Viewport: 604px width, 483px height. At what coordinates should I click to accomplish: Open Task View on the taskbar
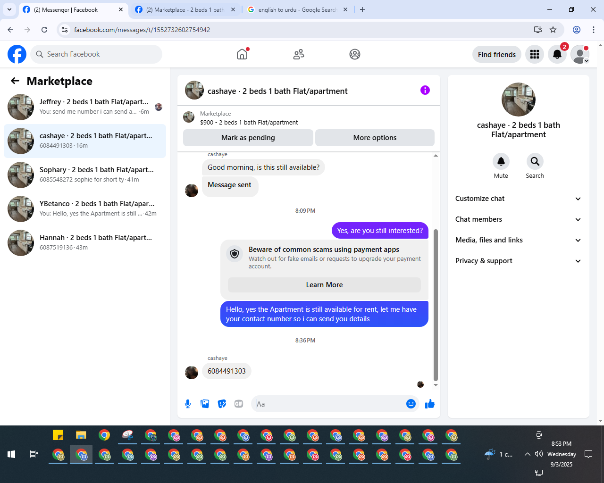(x=34, y=454)
